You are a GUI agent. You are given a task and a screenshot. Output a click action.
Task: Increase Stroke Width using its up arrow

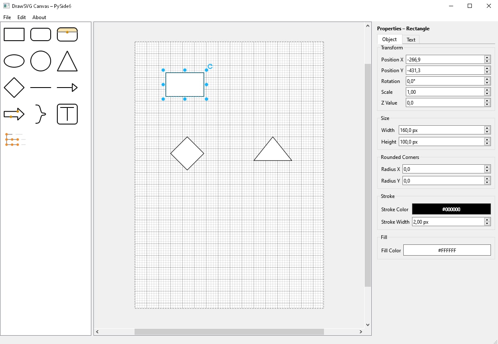487,220
